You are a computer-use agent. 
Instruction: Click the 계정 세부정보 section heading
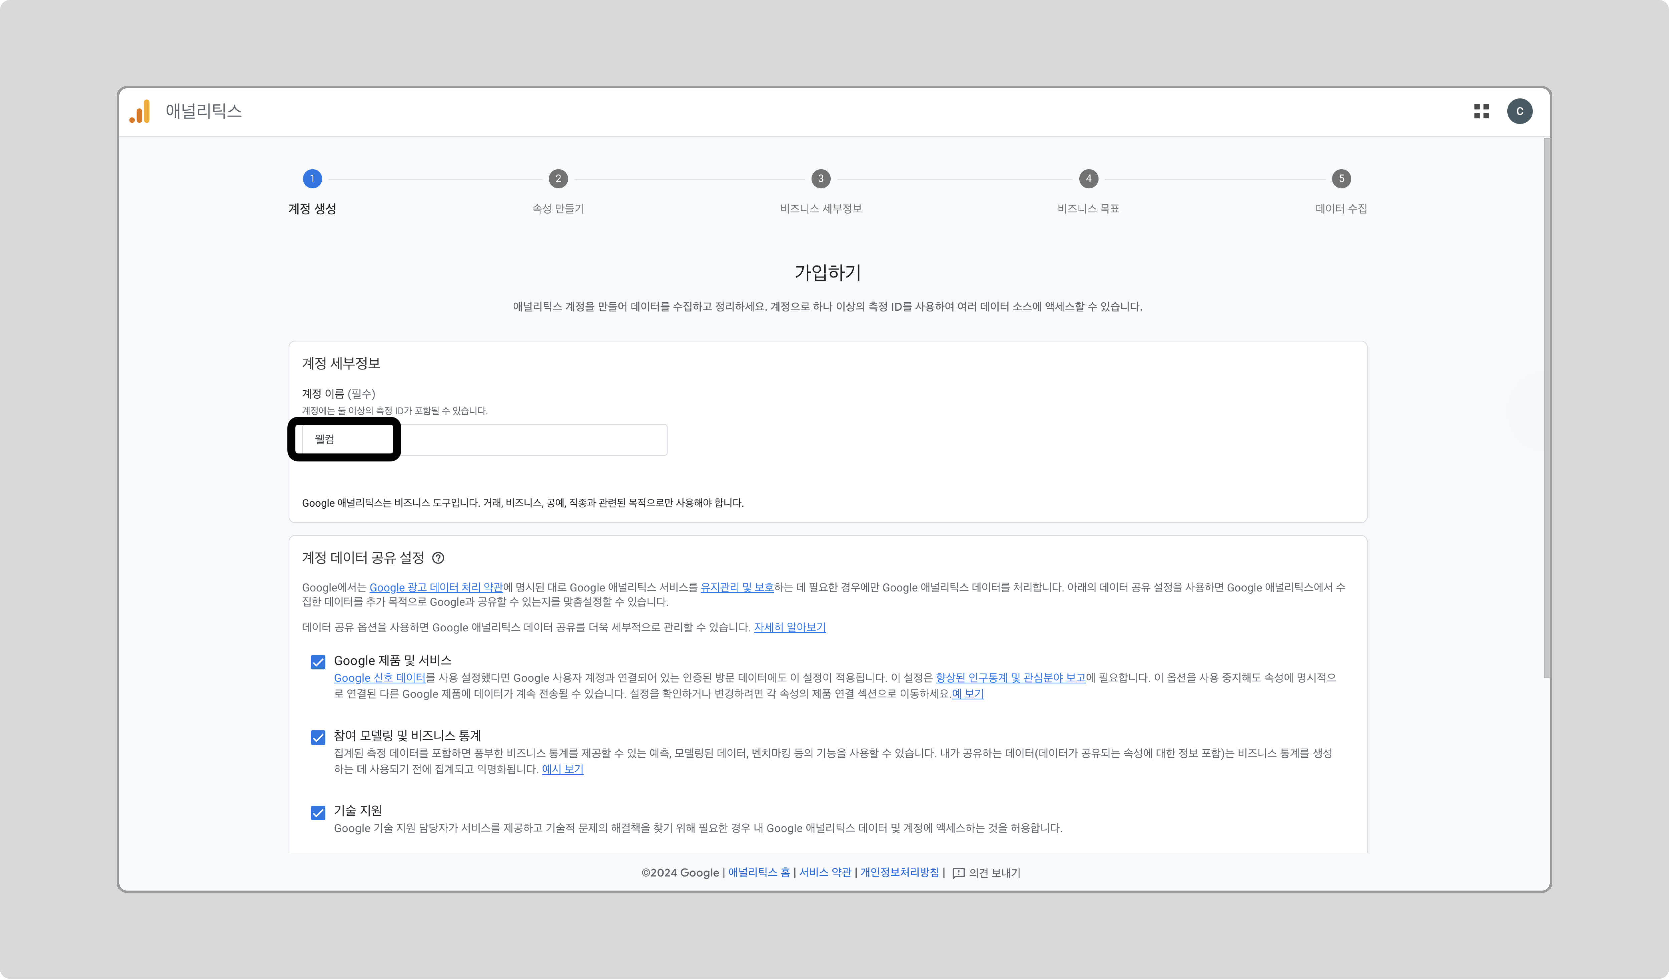341,363
